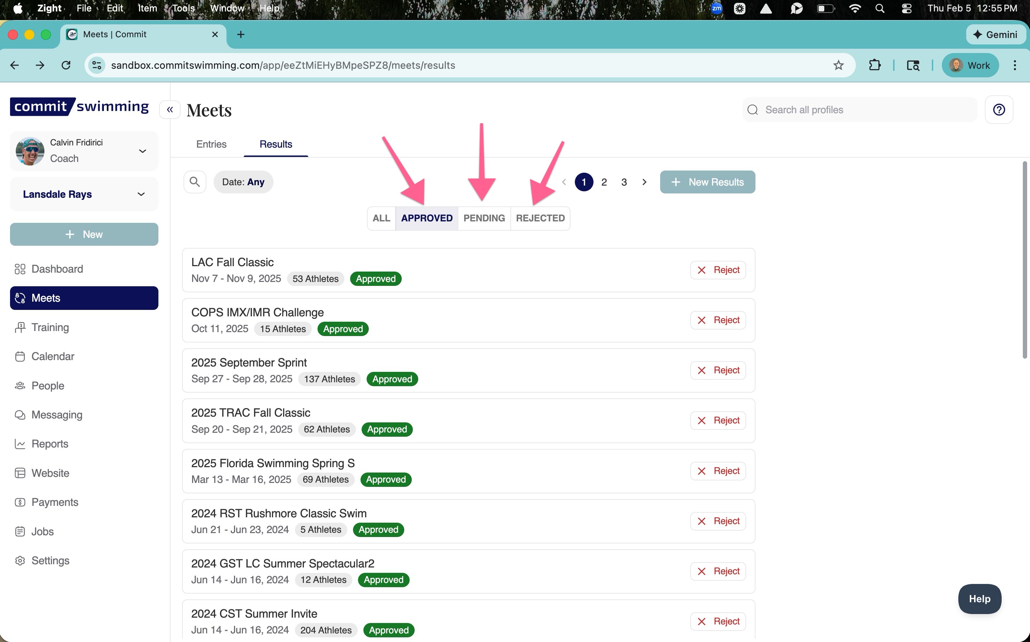Filter results by Pending status
The image size is (1030, 642).
click(x=484, y=218)
